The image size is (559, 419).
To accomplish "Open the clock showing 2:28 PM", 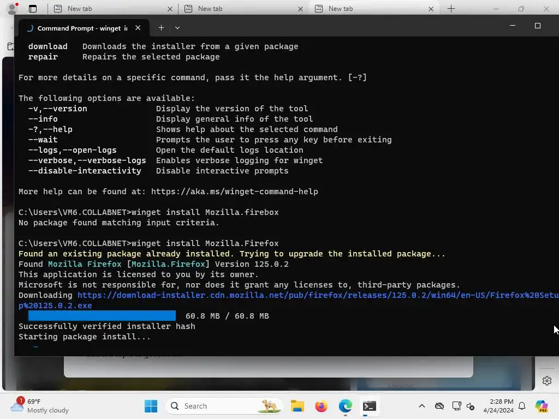I will click(498, 406).
